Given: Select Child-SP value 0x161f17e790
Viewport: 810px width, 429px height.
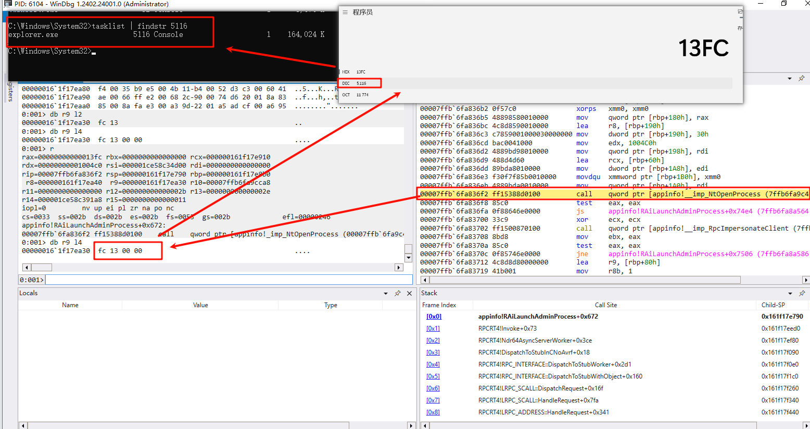Looking at the screenshot, I should (782, 317).
